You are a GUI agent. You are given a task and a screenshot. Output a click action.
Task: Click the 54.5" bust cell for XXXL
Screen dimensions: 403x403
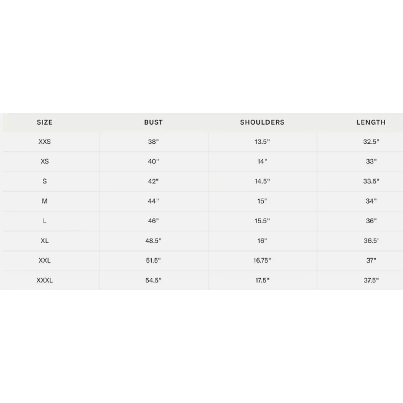(153, 280)
